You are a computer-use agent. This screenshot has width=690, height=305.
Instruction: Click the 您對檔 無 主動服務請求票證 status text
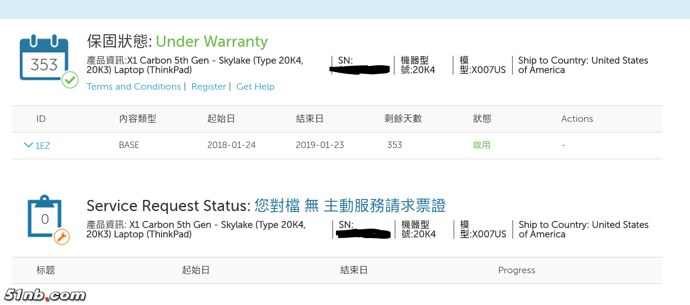point(350,206)
